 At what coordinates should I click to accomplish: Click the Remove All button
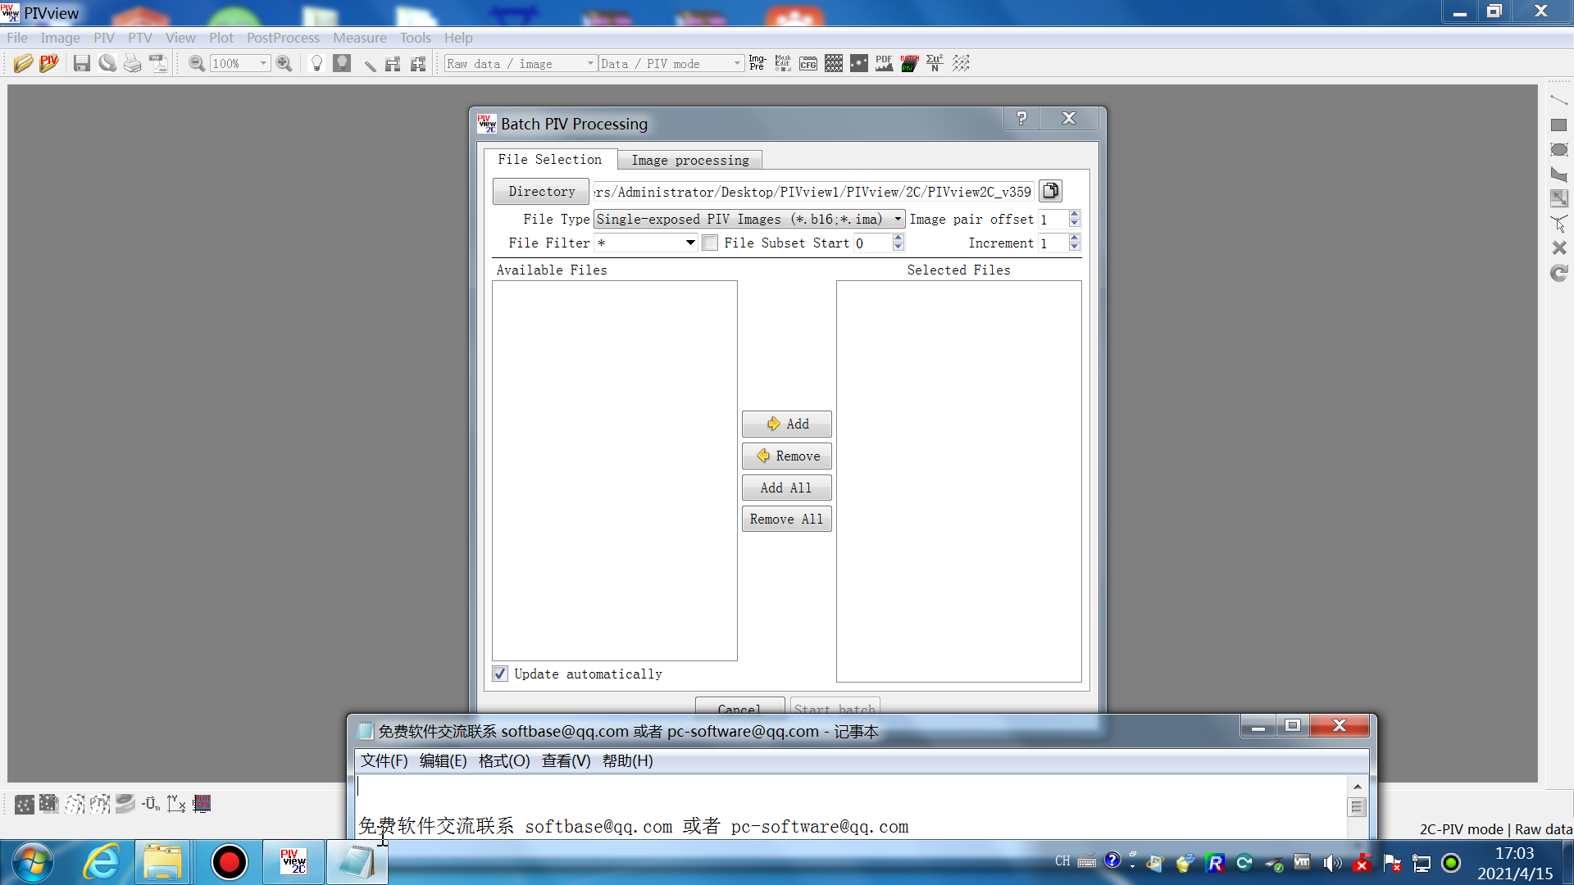coord(786,519)
